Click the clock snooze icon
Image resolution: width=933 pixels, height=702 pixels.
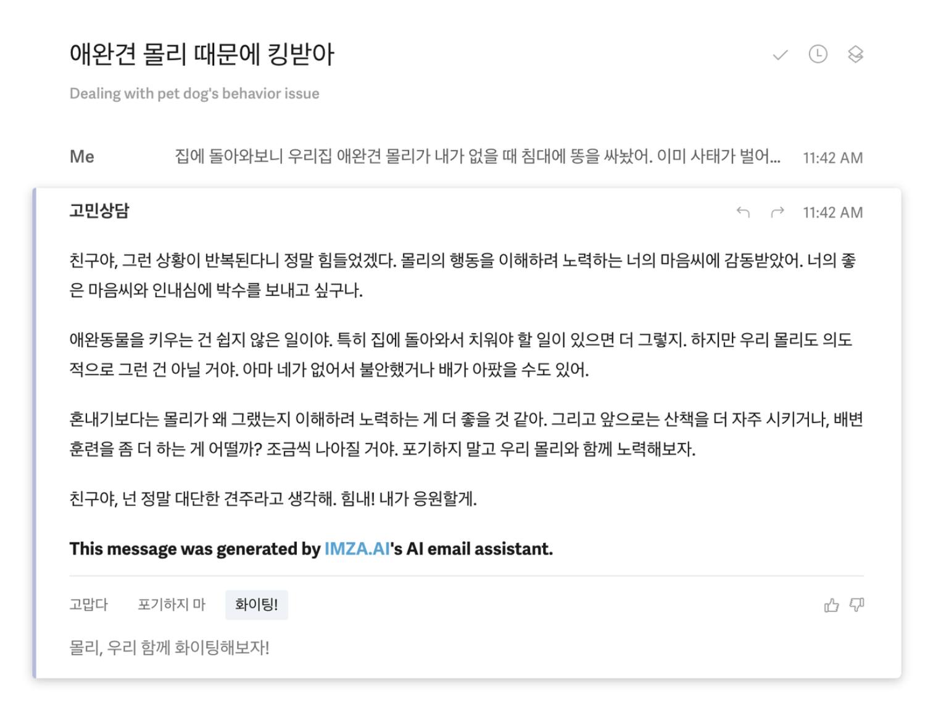pos(818,54)
